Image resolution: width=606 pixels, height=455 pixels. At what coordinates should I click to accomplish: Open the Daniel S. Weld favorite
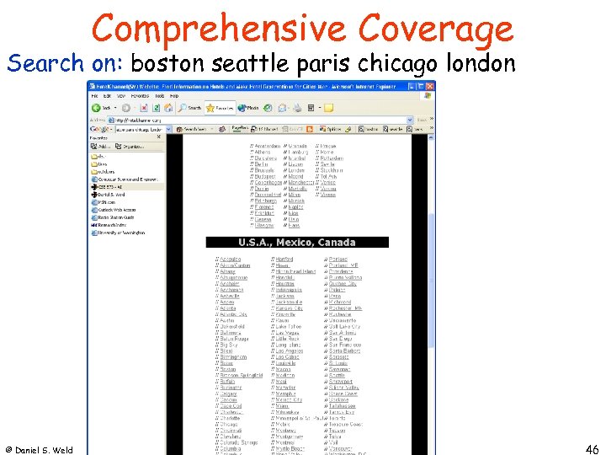pyautogui.click(x=109, y=195)
